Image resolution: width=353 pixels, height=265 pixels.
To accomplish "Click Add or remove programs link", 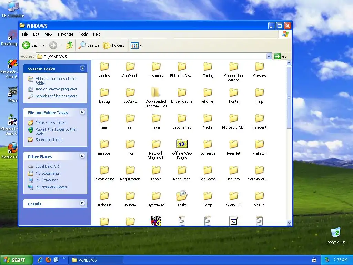I will [56, 89].
